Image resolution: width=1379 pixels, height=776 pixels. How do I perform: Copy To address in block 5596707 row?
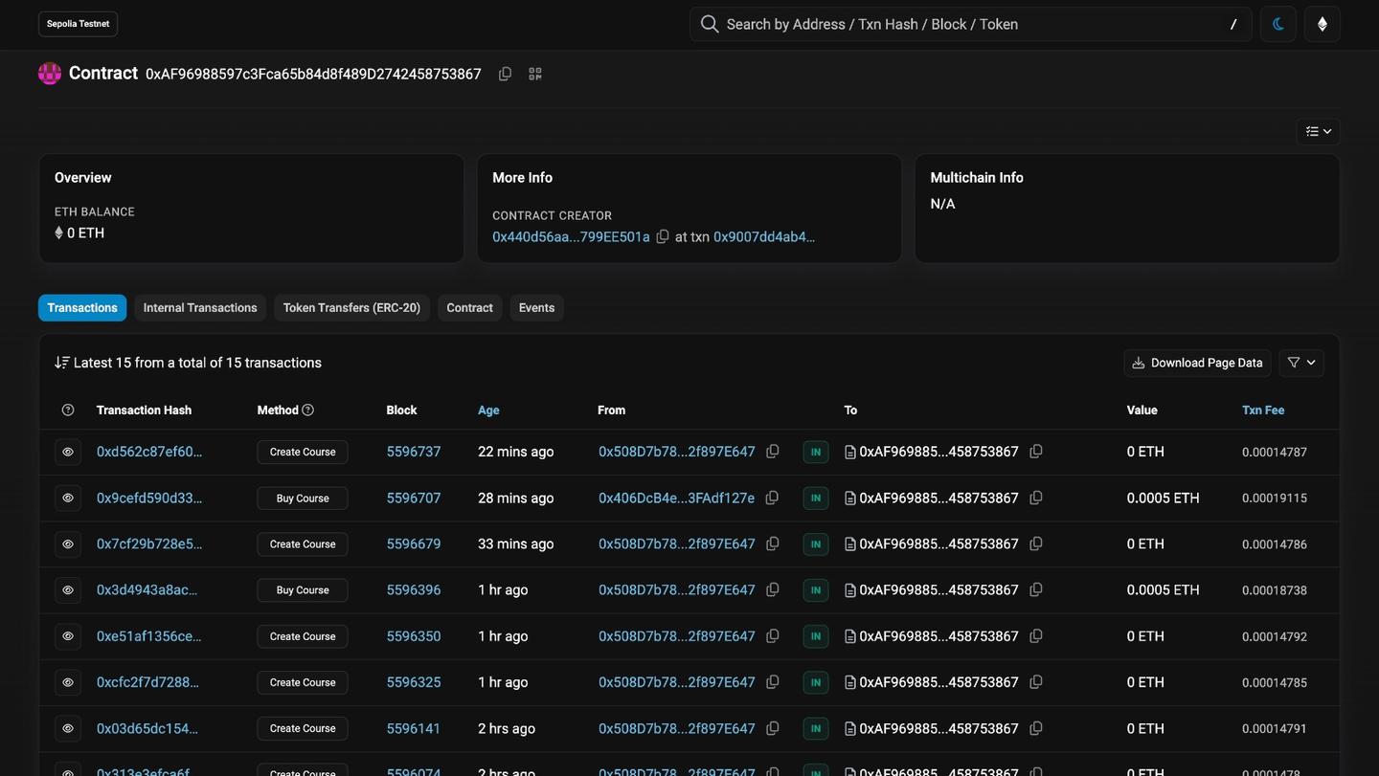(1036, 498)
